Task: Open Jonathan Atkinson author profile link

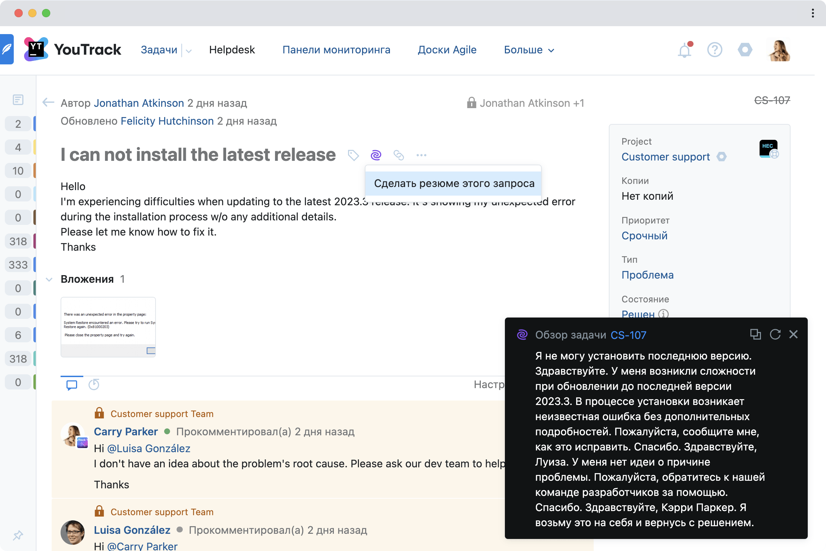Action: pos(139,103)
